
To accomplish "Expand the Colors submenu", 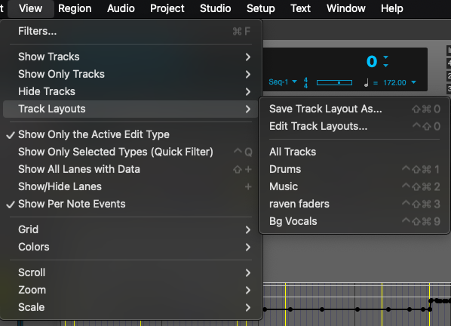I will [130, 247].
